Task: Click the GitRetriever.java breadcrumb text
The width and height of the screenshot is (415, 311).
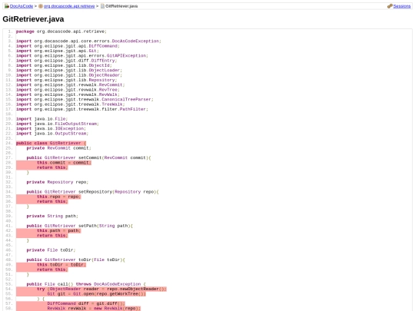Action: [x=121, y=6]
